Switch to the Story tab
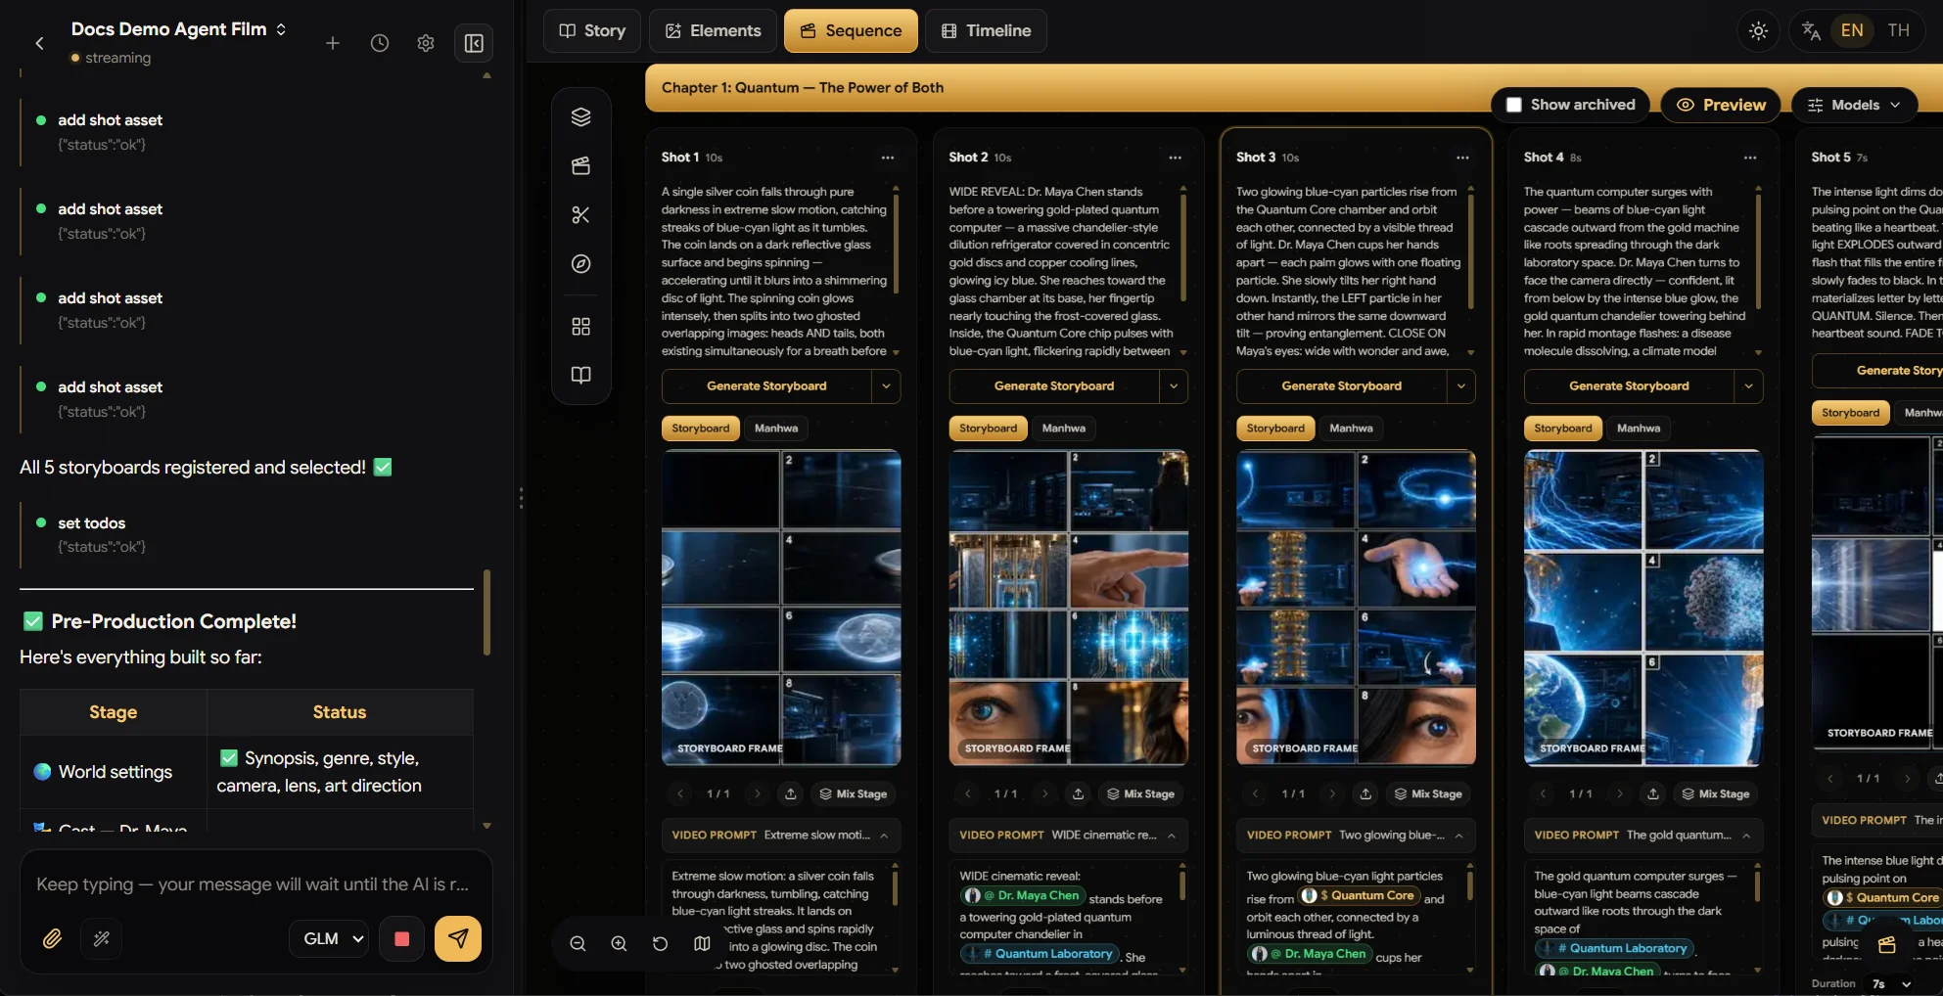This screenshot has height=996, width=1943. click(592, 30)
